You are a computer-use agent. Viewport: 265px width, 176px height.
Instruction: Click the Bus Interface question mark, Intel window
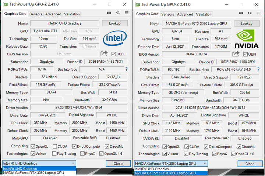126,69
